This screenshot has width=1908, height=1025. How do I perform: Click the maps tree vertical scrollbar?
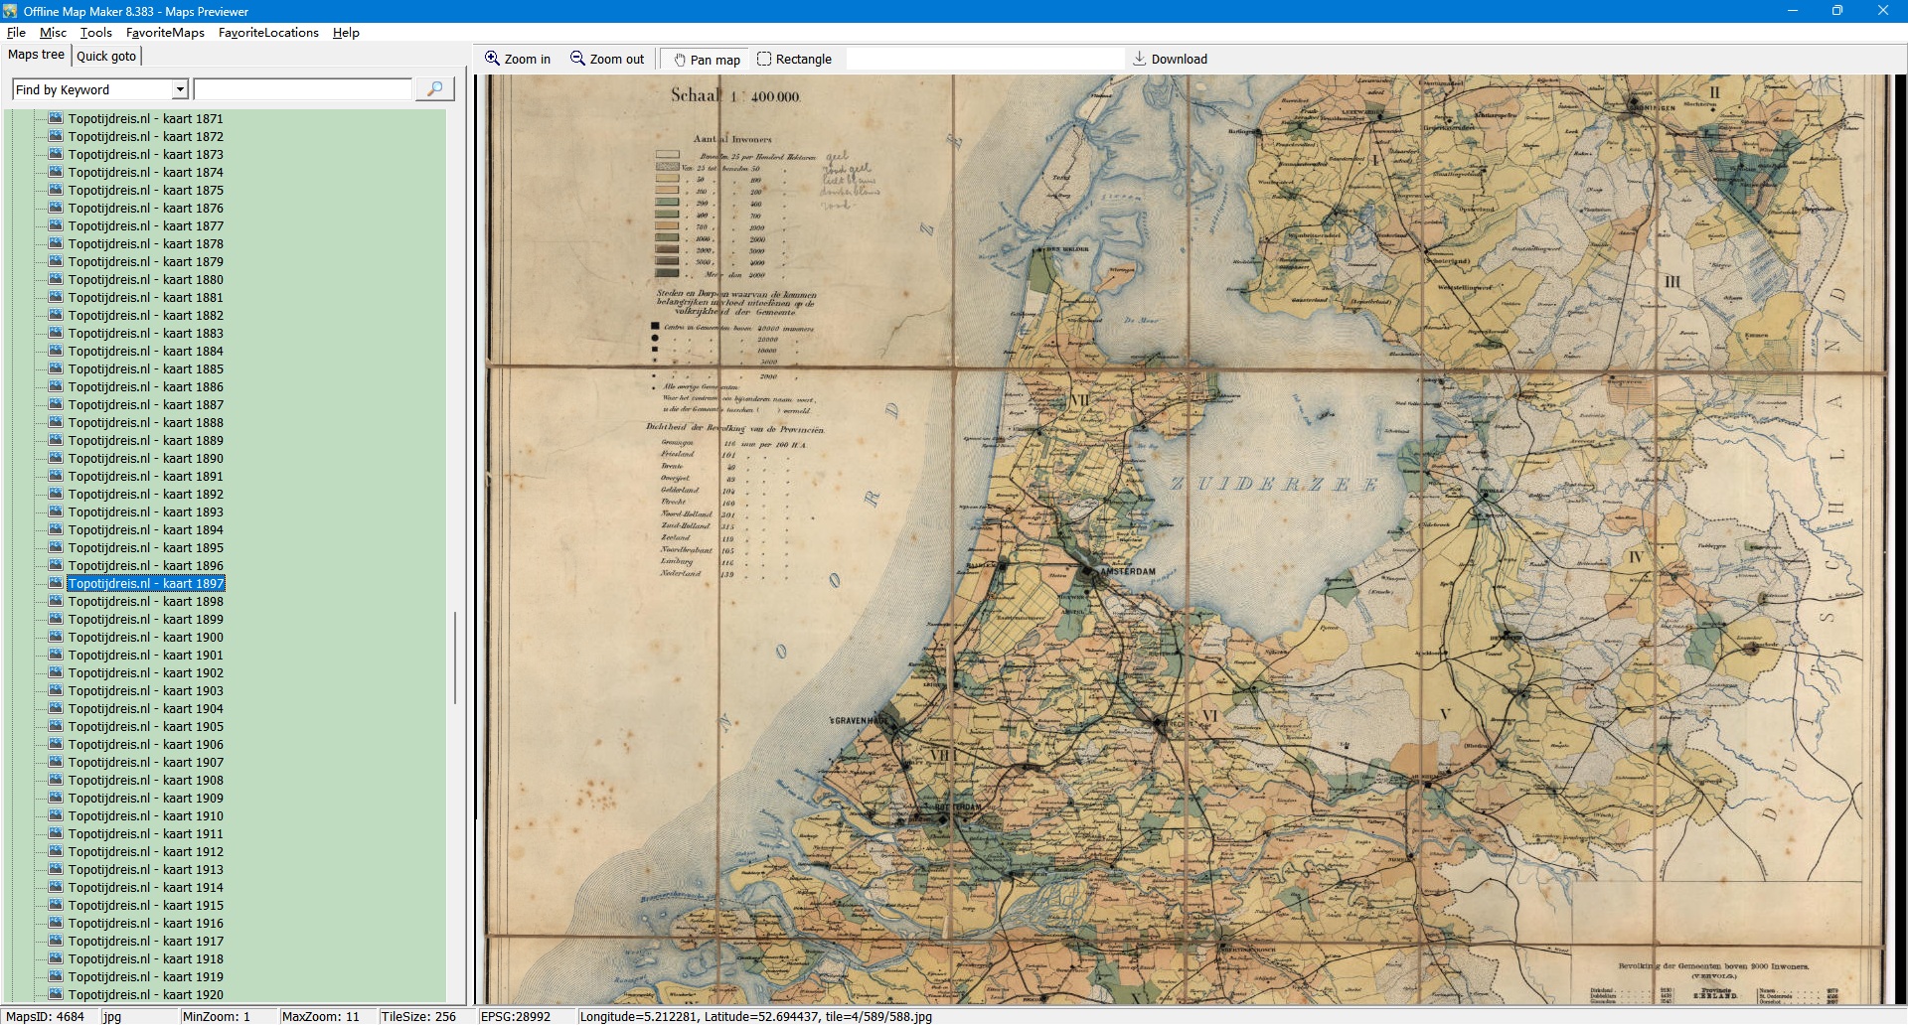point(455,656)
